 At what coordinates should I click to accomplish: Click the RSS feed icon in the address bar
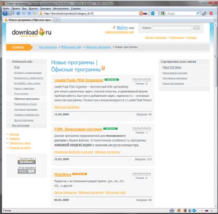click(x=141, y=14)
